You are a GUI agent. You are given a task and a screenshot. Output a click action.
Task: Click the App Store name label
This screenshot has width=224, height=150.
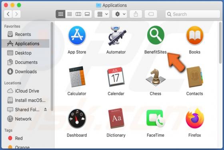pos(77,52)
